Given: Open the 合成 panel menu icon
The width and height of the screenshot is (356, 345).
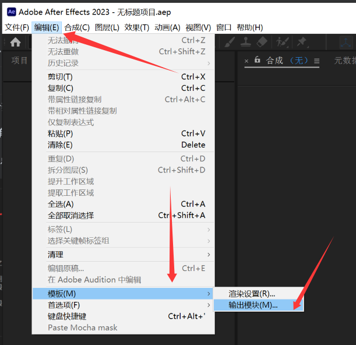Looking at the screenshot, I should pos(317,61).
